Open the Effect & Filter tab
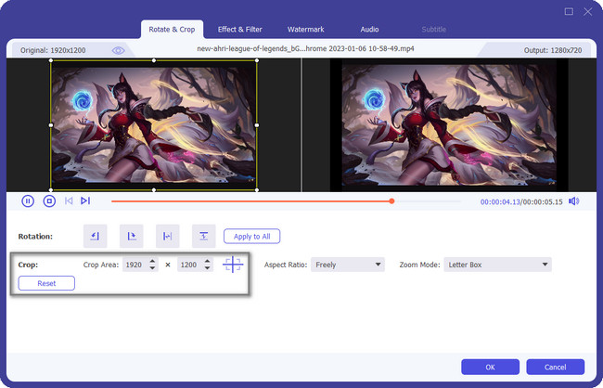Viewport: 603px width, 388px height. 240,30
